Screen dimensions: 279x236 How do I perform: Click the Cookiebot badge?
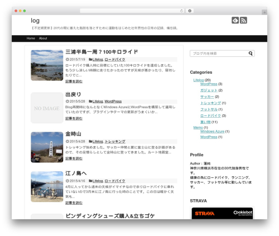coord(243,213)
